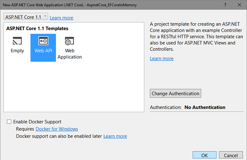Click the 'No Authentication' text
Viewport: 247px width, 160px height.
tap(205, 107)
